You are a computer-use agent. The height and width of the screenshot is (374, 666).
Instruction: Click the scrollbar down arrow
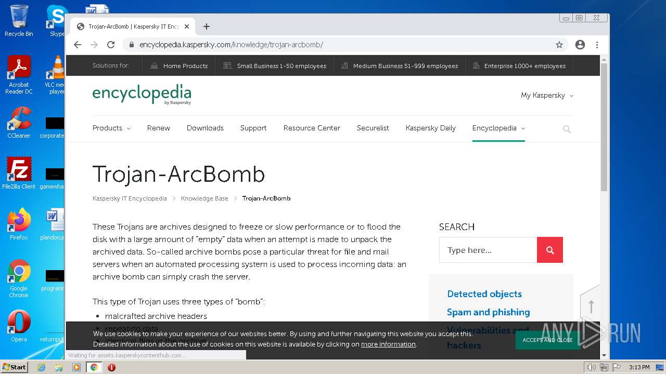click(x=604, y=355)
